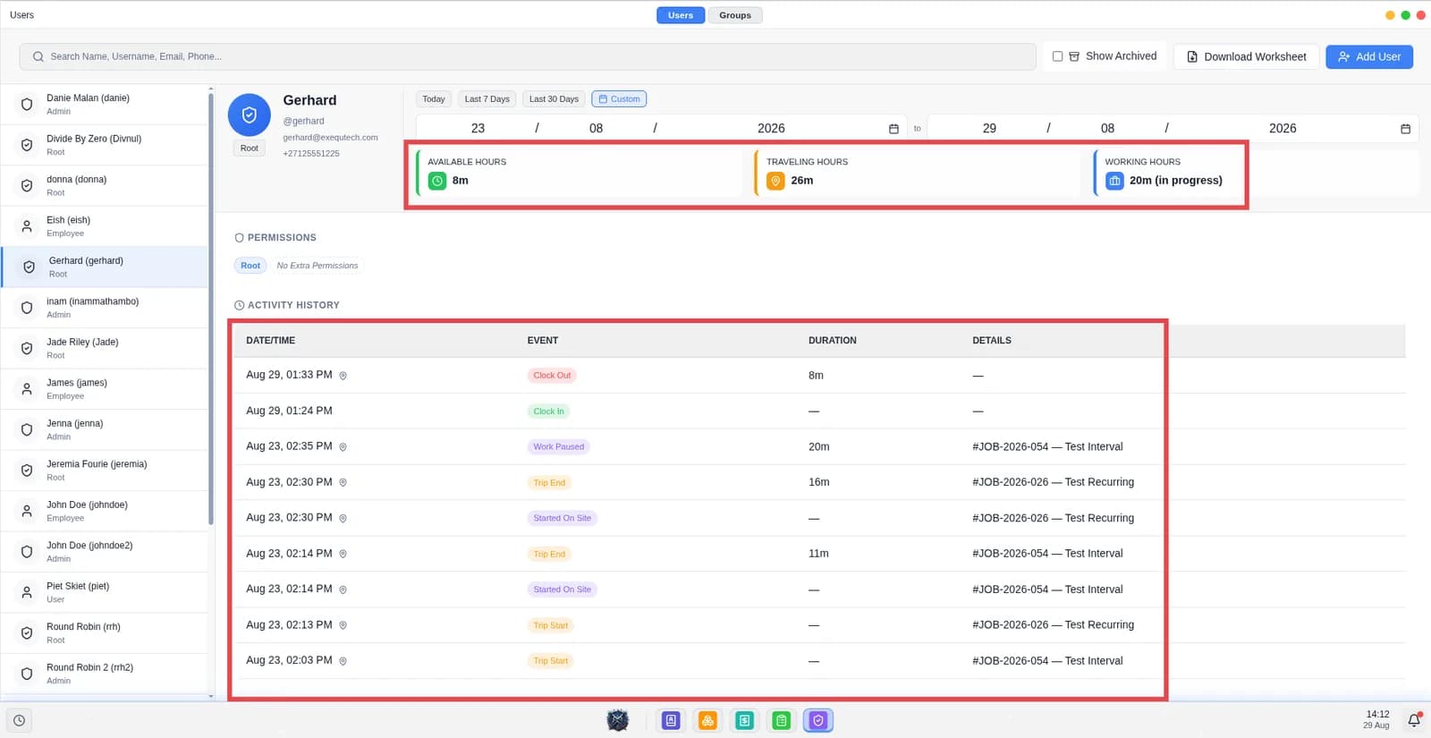Click the search magnifier icon

(38, 56)
